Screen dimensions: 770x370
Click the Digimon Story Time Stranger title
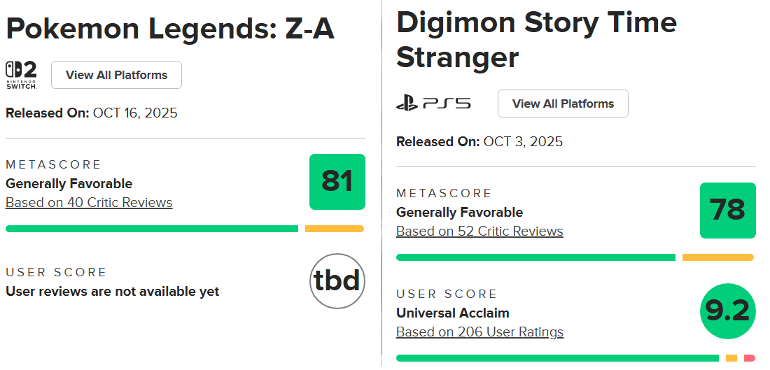[536, 41]
